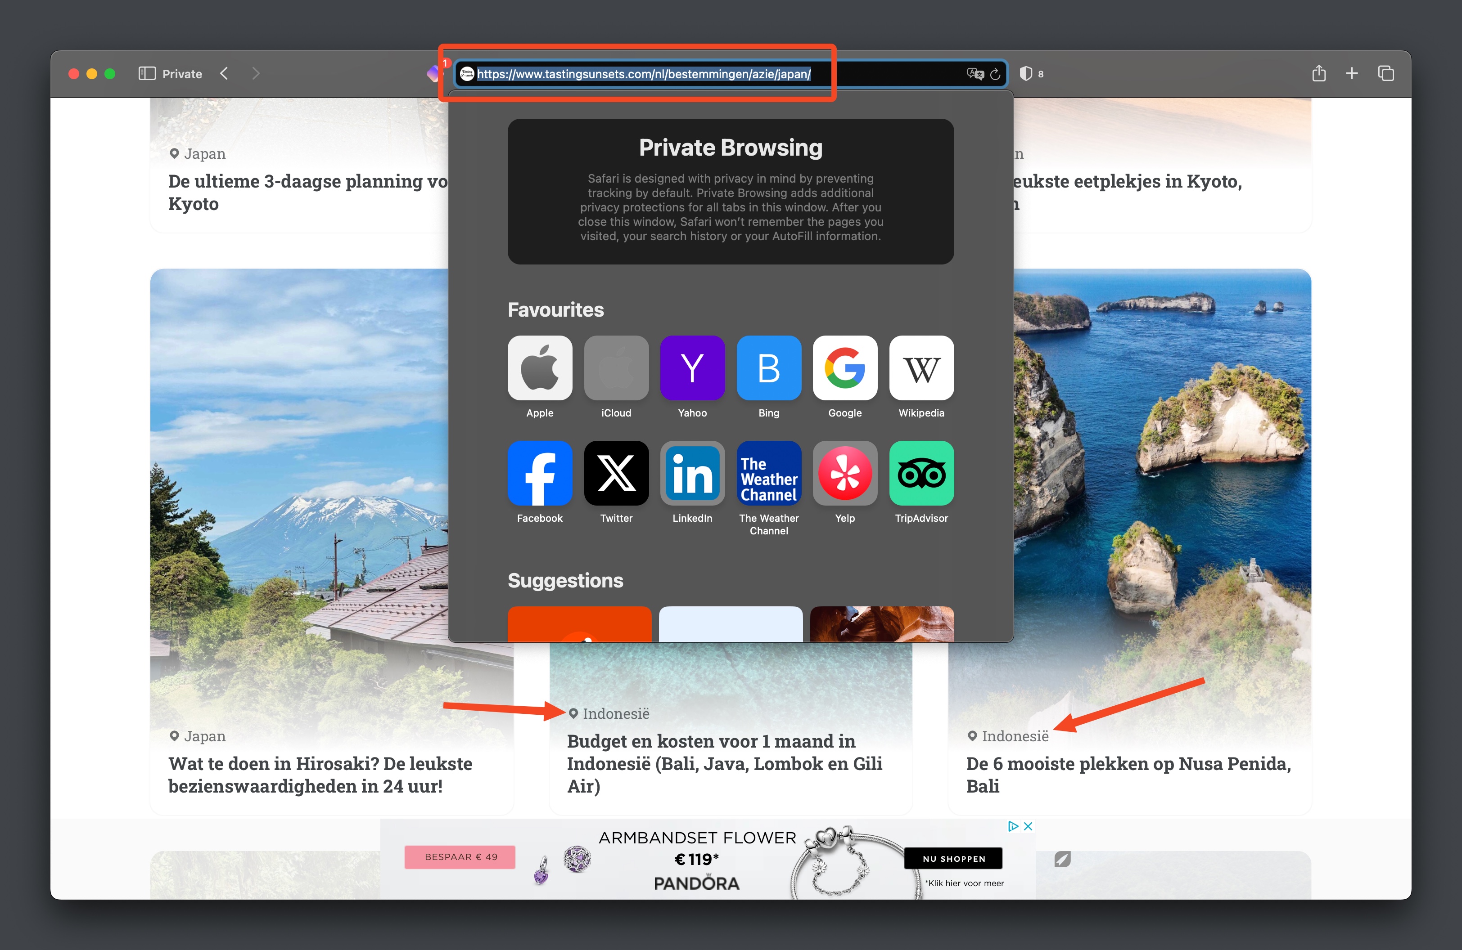Open the orange suggestion thumbnail
1462x950 pixels.
point(579,624)
